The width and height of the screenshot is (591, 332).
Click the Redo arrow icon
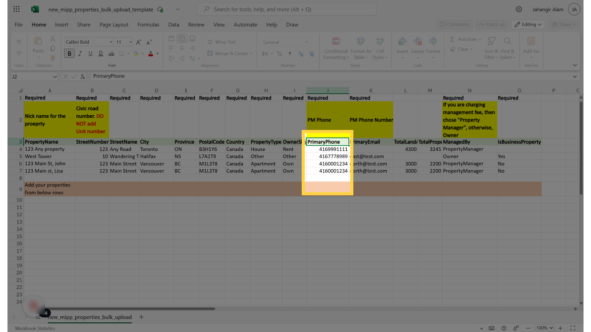point(19,53)
